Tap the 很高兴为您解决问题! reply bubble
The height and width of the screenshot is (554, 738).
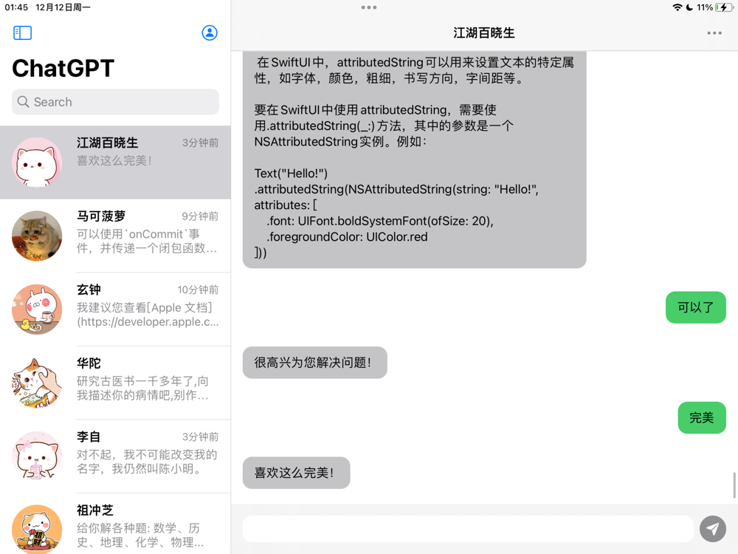pos(315,363)
